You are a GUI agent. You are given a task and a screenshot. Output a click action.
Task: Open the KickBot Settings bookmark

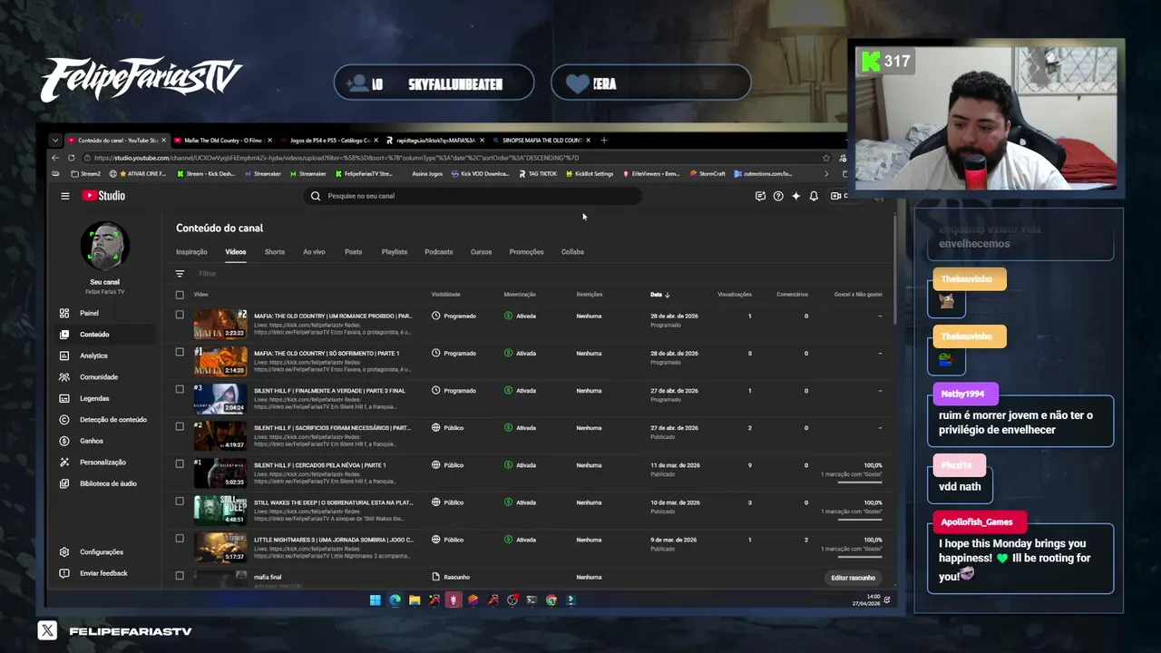590,174
